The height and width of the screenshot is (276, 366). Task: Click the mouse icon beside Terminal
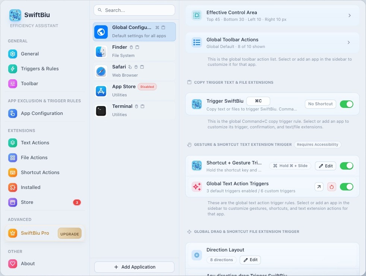(x=136, y=106)
